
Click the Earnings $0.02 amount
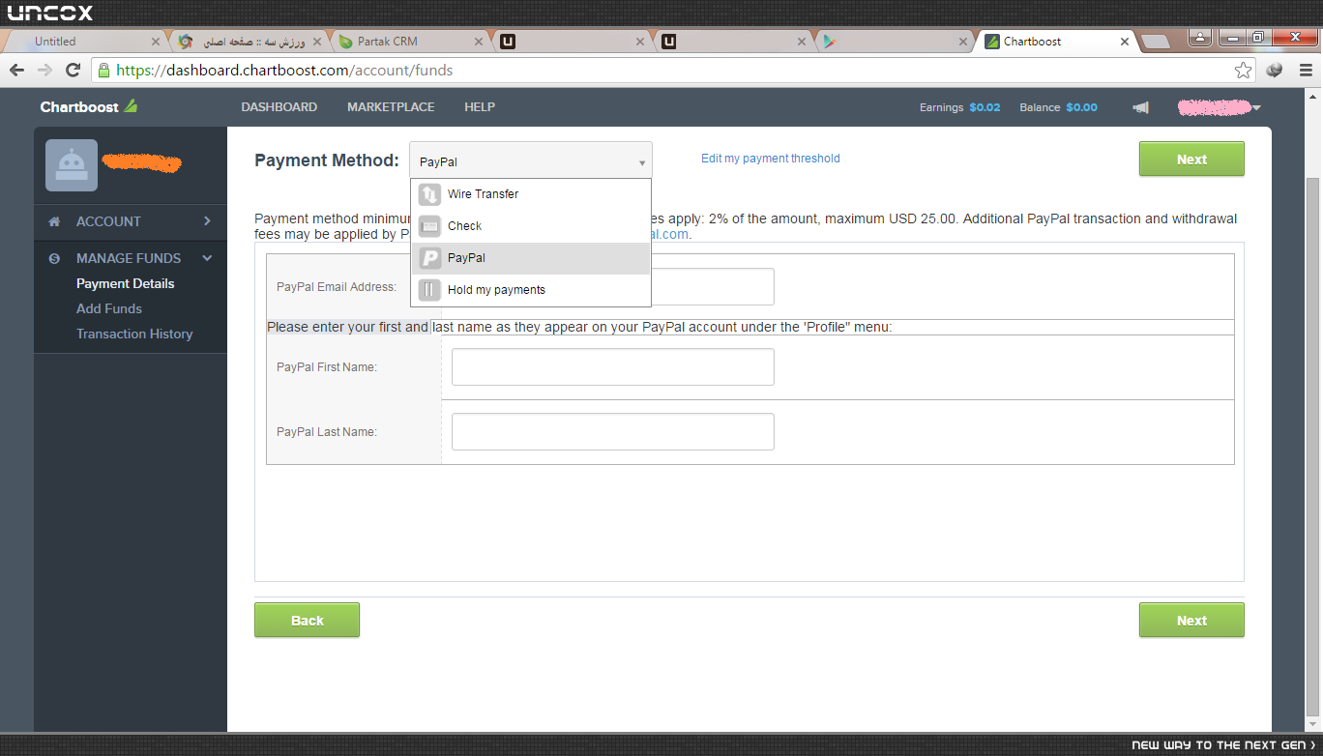[985, 107]
